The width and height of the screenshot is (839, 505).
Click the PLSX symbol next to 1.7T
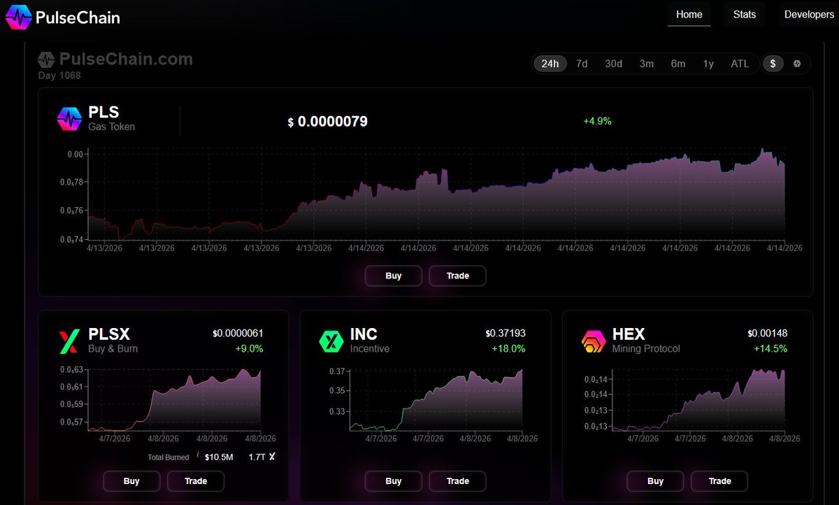point(271,457)
